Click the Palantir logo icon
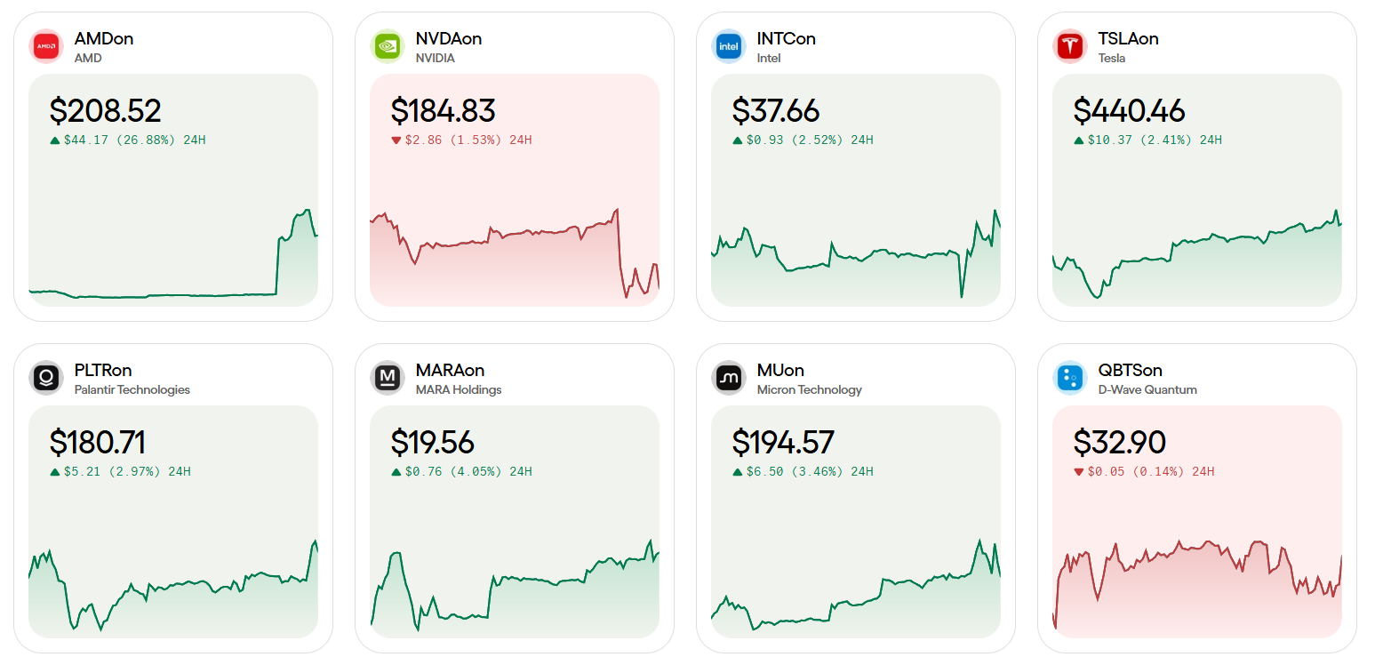 46,378
